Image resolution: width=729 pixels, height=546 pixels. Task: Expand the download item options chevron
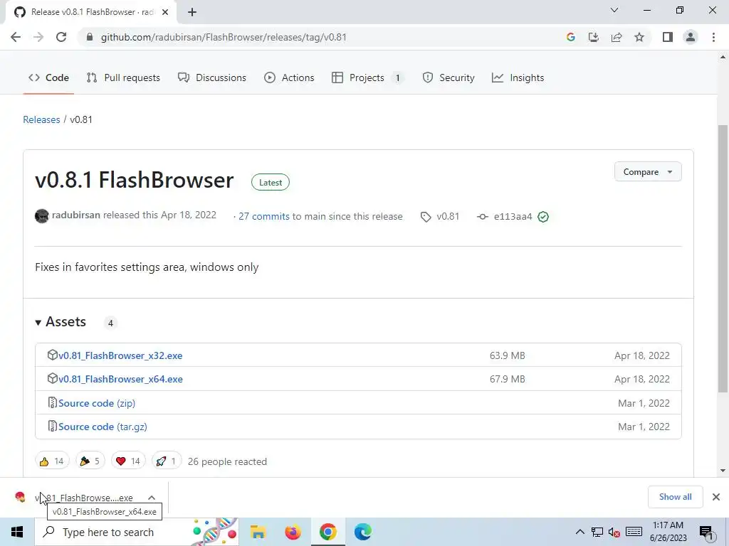tap(152, 498)
